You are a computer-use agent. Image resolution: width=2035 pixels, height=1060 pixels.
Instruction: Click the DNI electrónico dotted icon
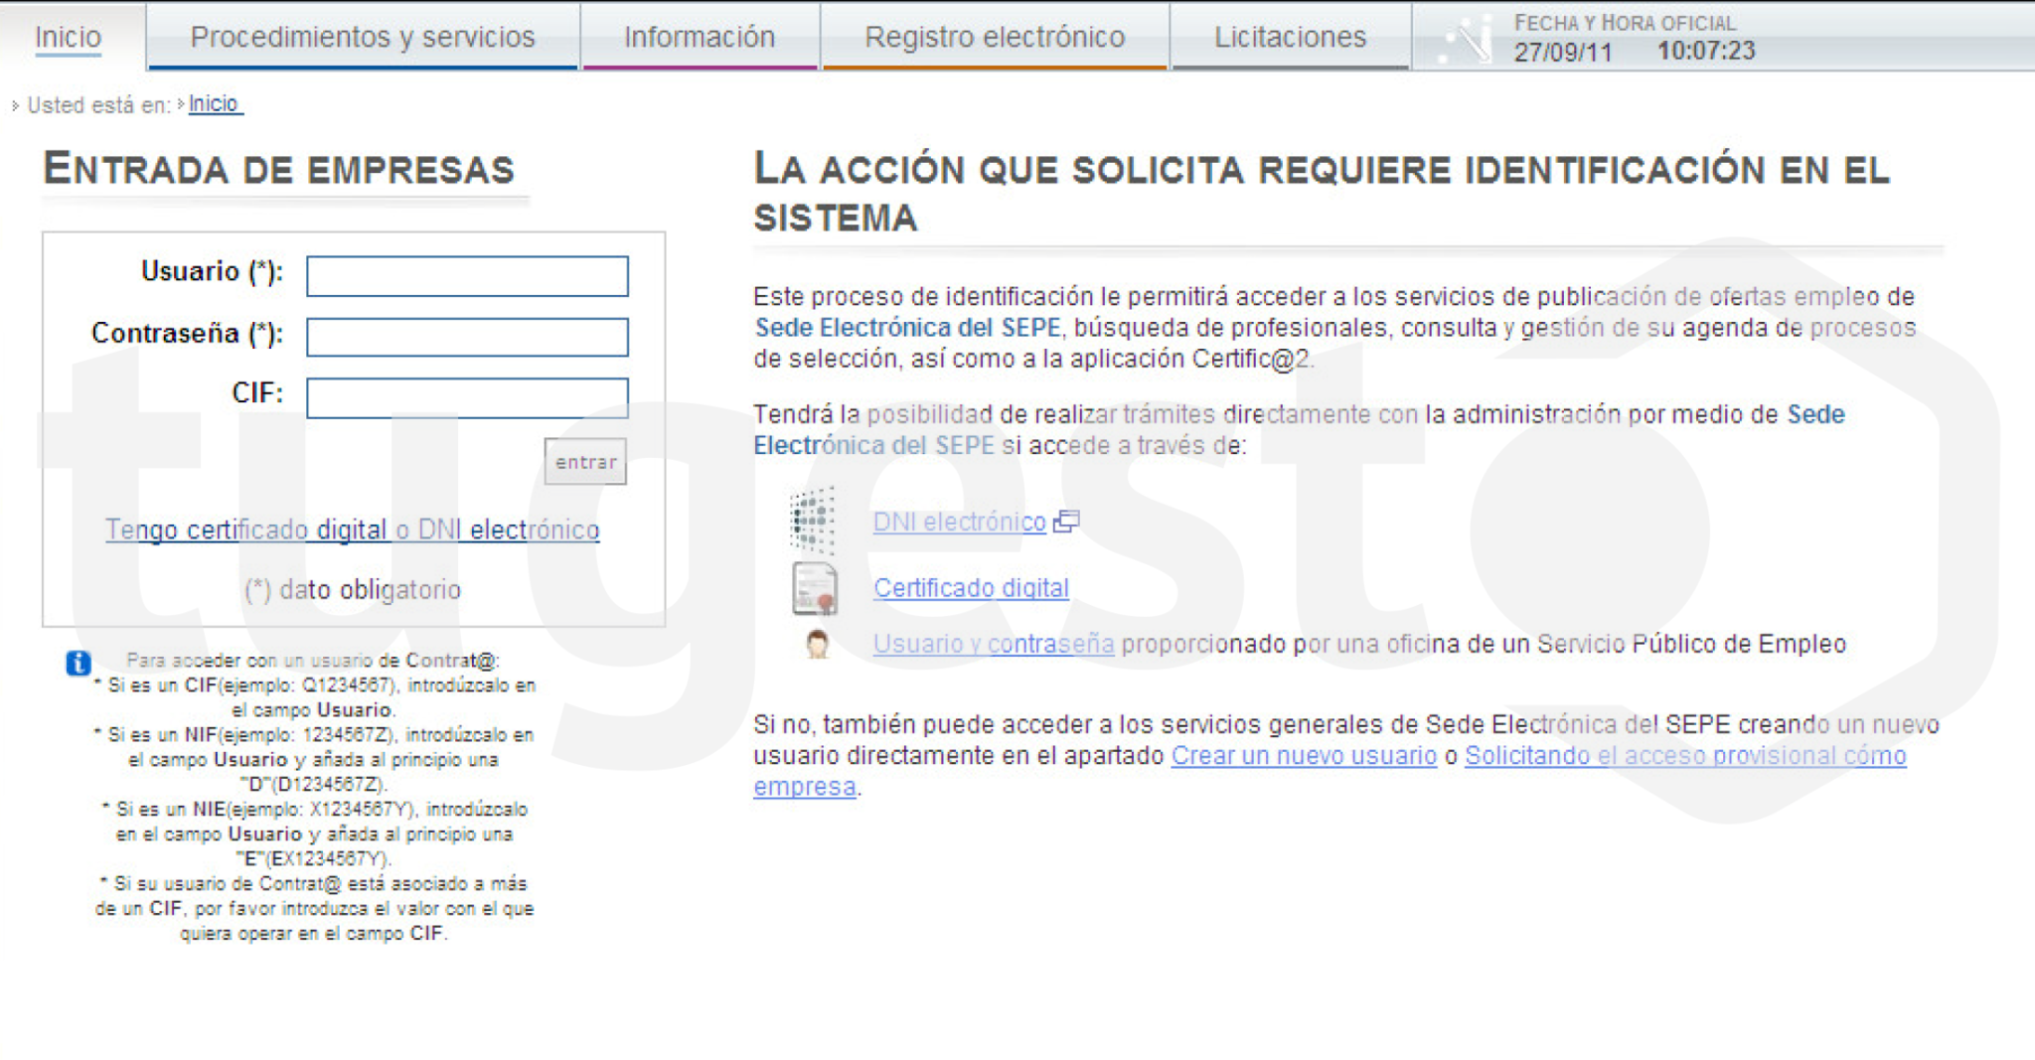point(812,521)
